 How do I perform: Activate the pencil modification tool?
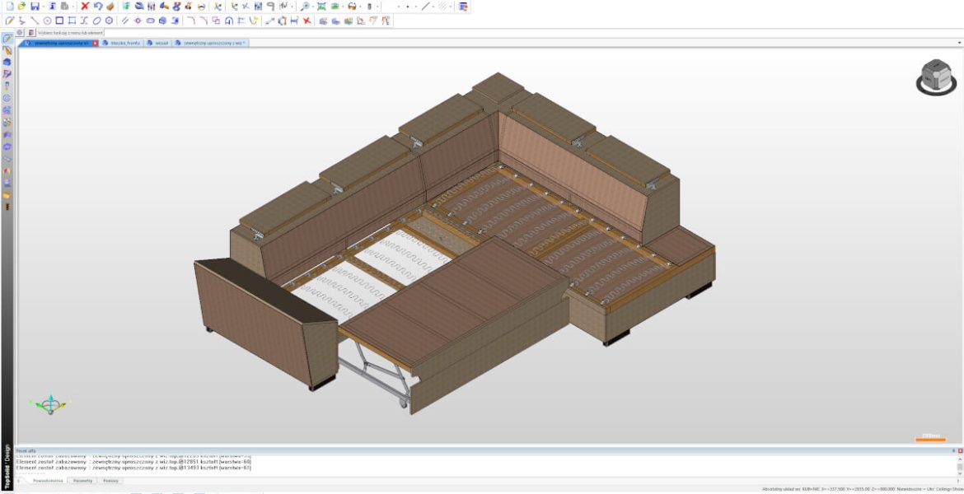(x=11, y=21)
